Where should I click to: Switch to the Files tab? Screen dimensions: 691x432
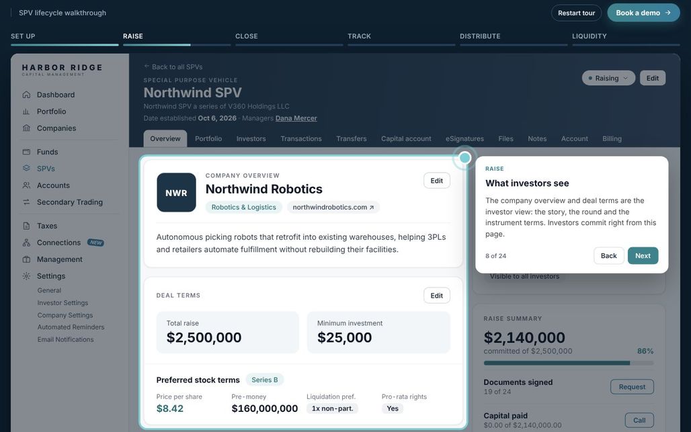pos(506,138)
